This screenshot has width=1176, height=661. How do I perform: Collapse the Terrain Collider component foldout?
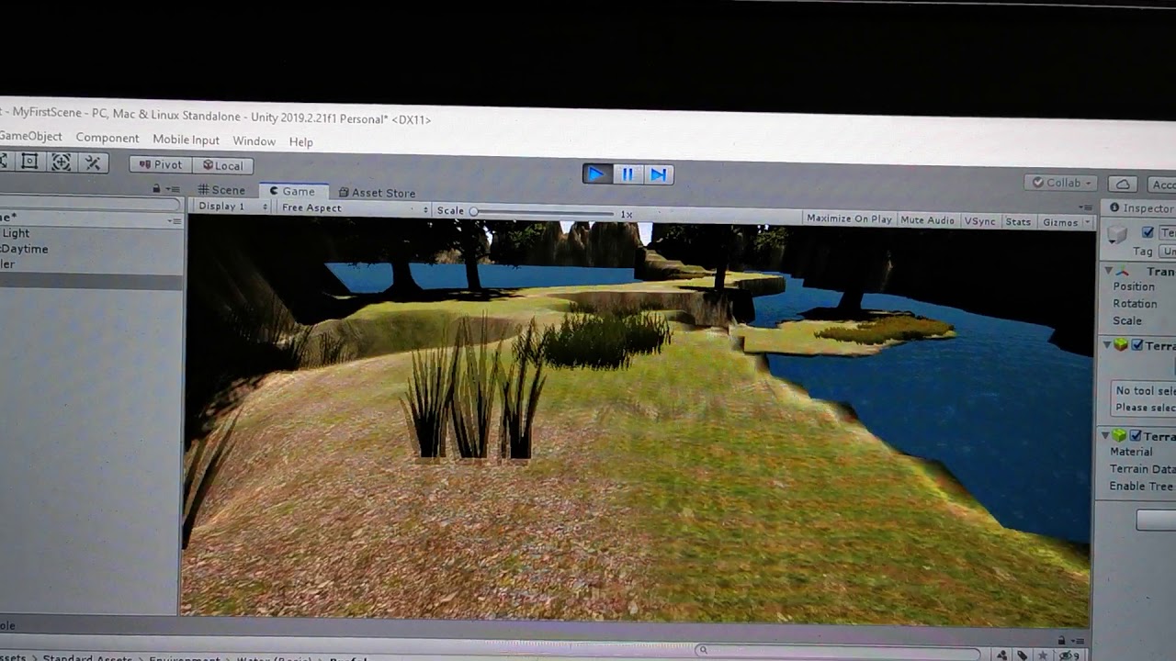tap(1106, 434)
